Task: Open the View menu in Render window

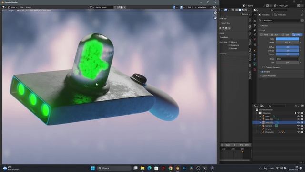Action: [21, 7]
